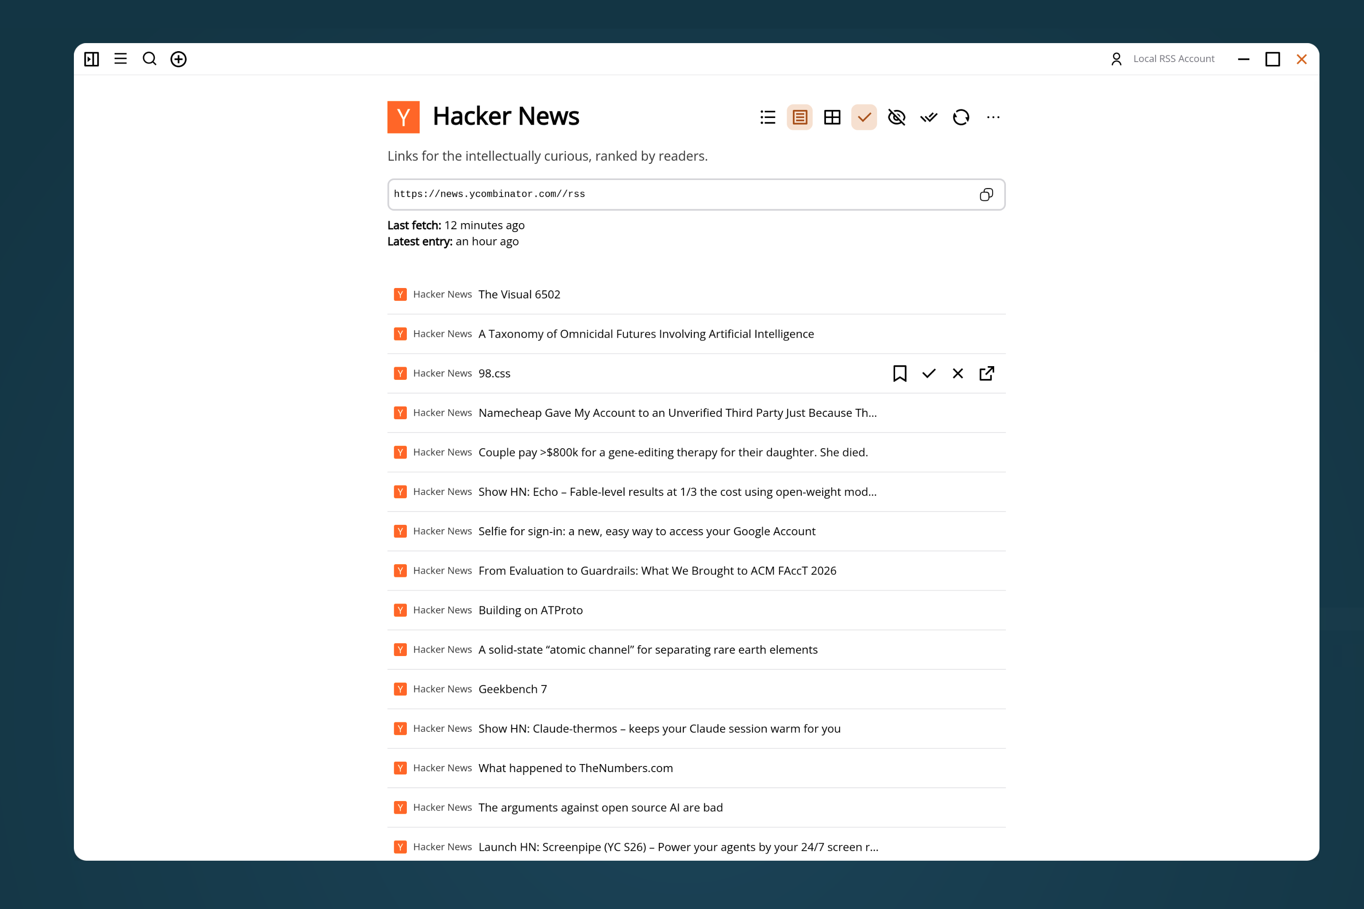Minimize the application window
The width and height of the screenshot is (1364, 909).
point(1243,59)
